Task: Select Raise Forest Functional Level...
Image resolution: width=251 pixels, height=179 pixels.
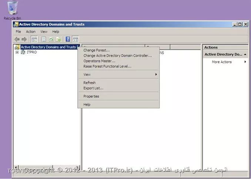Action: [x=118, y=66]
